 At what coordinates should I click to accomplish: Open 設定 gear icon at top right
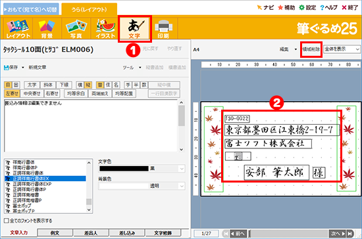coord(301,8)
